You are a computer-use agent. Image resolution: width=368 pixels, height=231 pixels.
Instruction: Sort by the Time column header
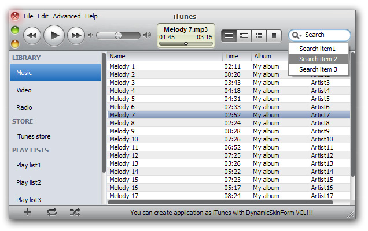(237, 56)
